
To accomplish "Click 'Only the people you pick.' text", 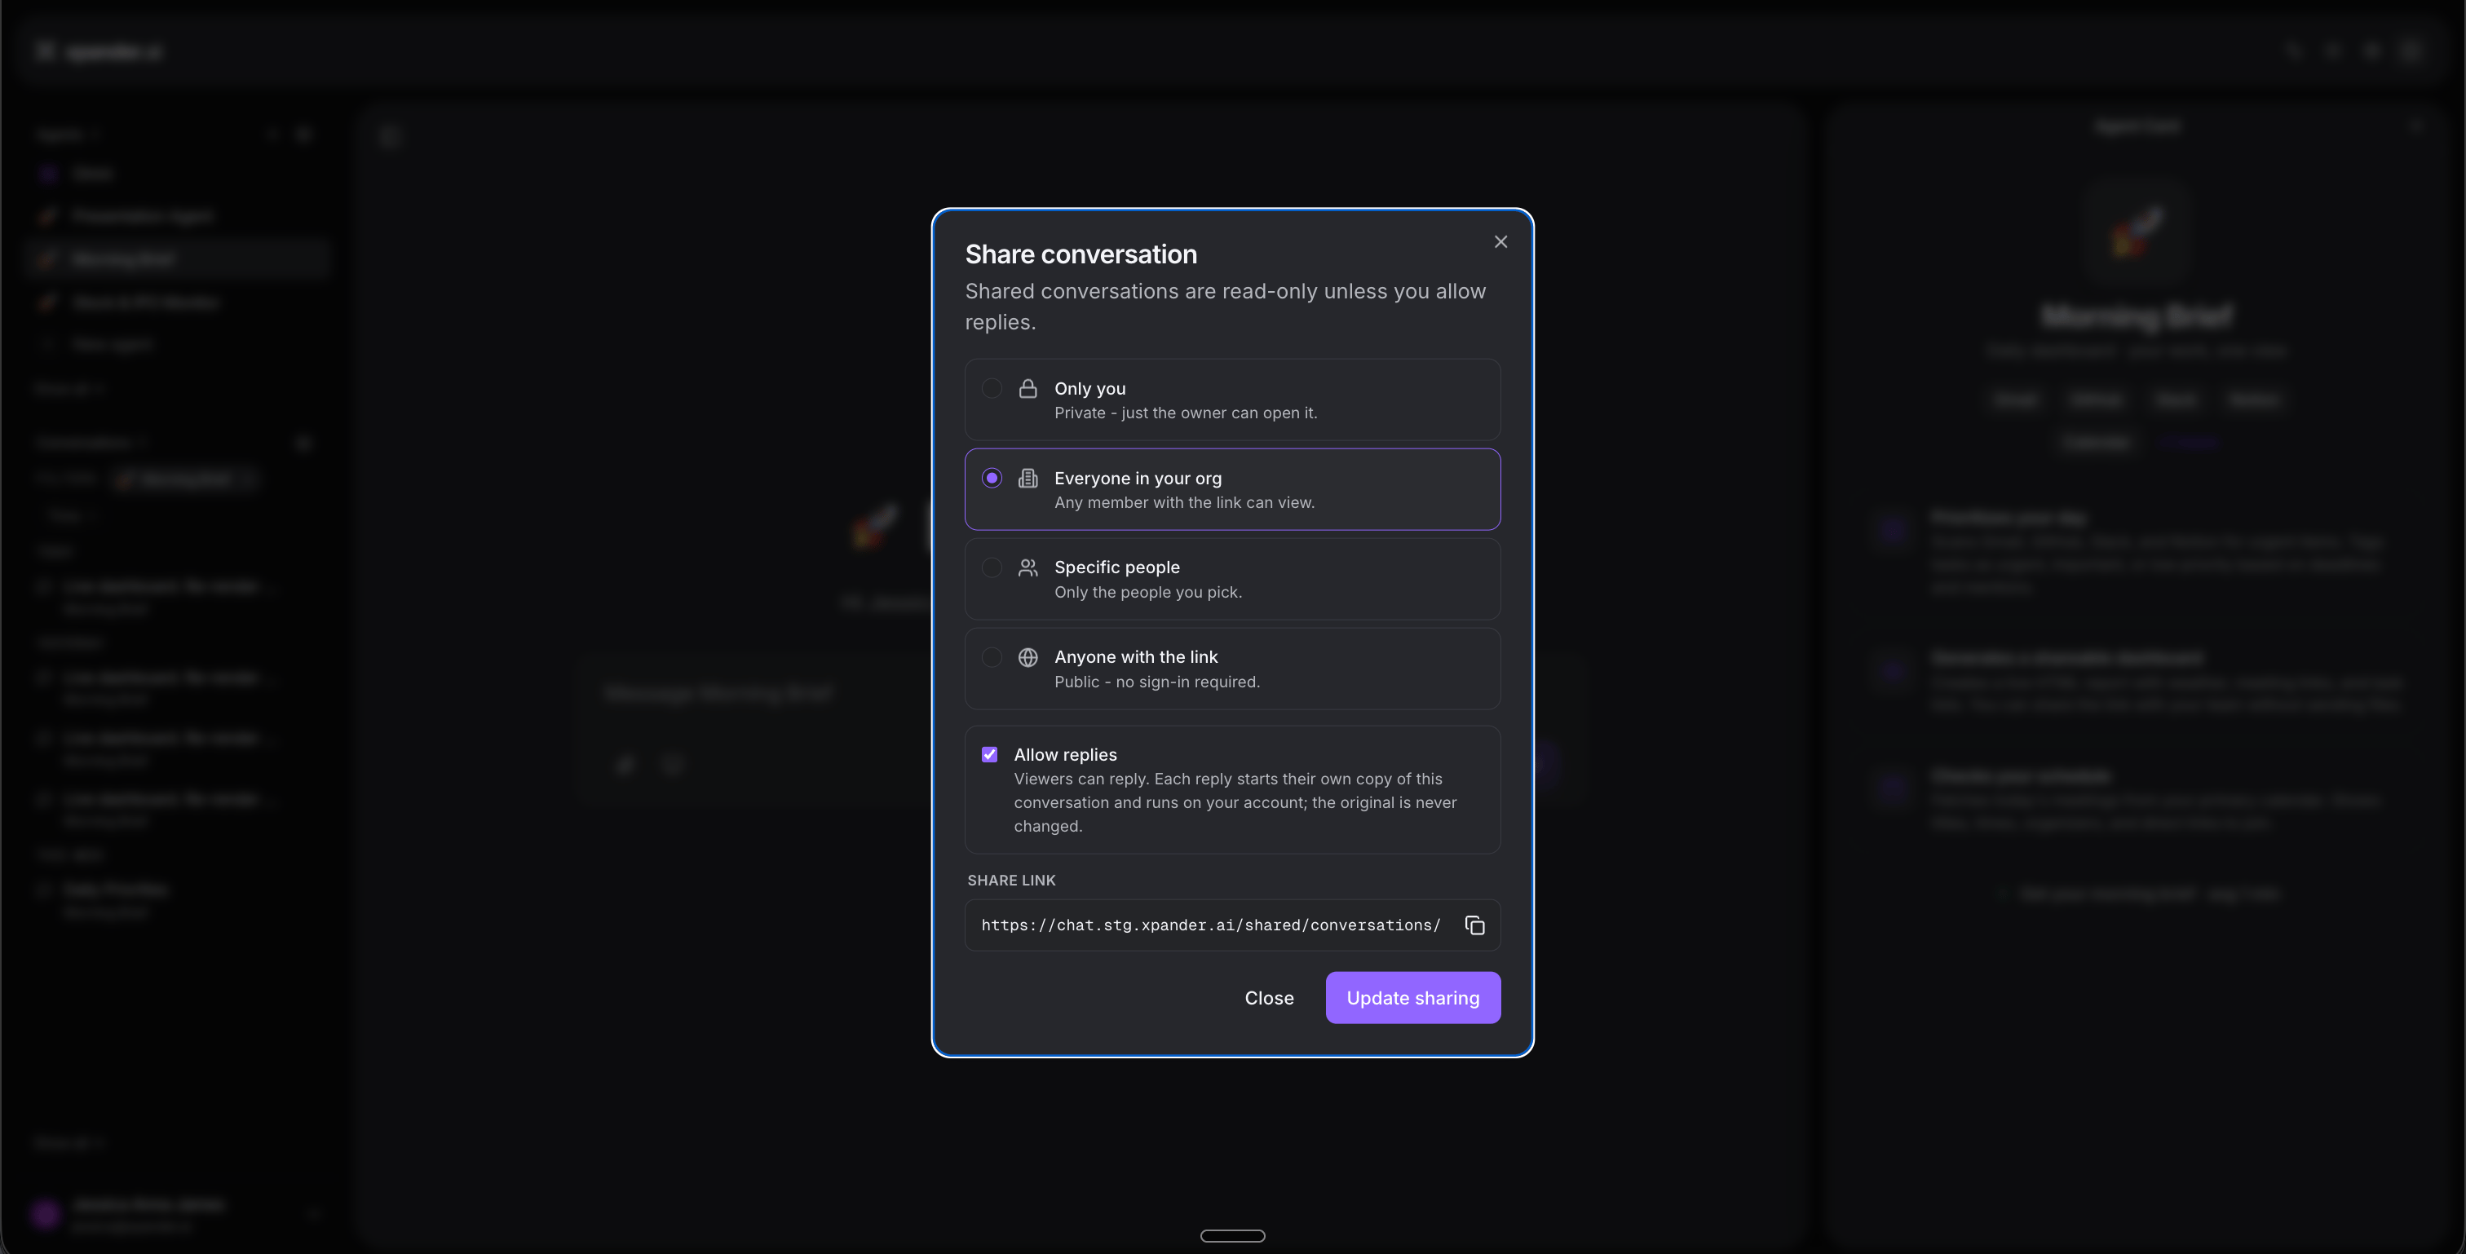I will [x=1148, y=592].
